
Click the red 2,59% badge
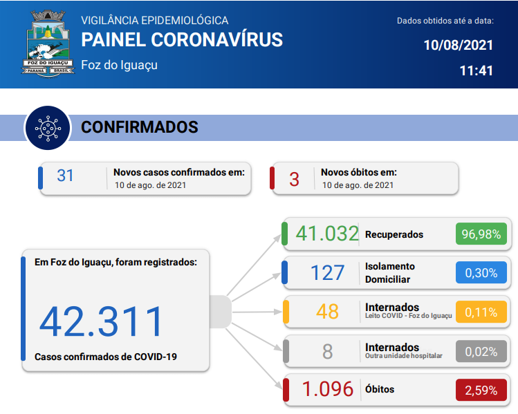tap(481, 391)
